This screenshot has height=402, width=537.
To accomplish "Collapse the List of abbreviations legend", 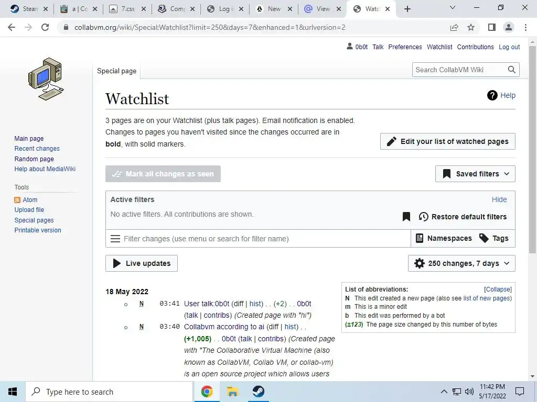I will pyautogui.click(x=498, y=289).
